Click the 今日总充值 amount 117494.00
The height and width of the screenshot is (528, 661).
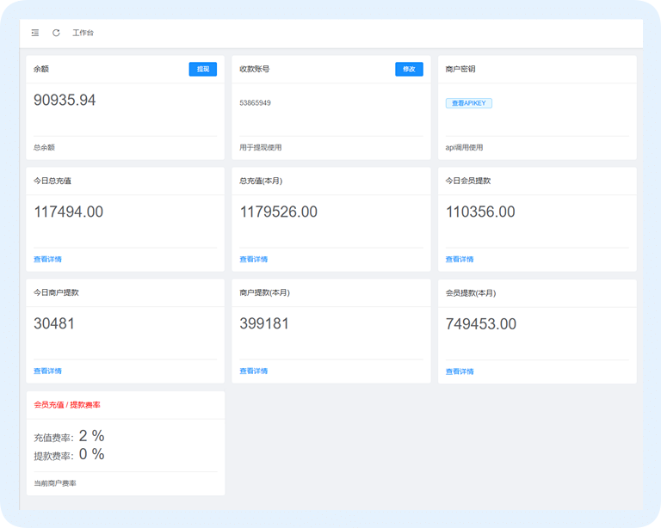coord(68,212)
